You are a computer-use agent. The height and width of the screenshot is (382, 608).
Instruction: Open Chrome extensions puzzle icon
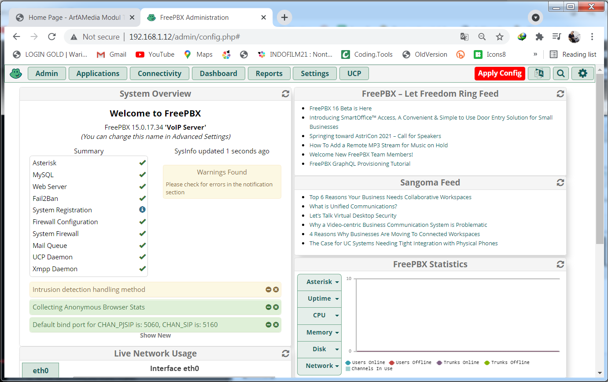[539, 37]
